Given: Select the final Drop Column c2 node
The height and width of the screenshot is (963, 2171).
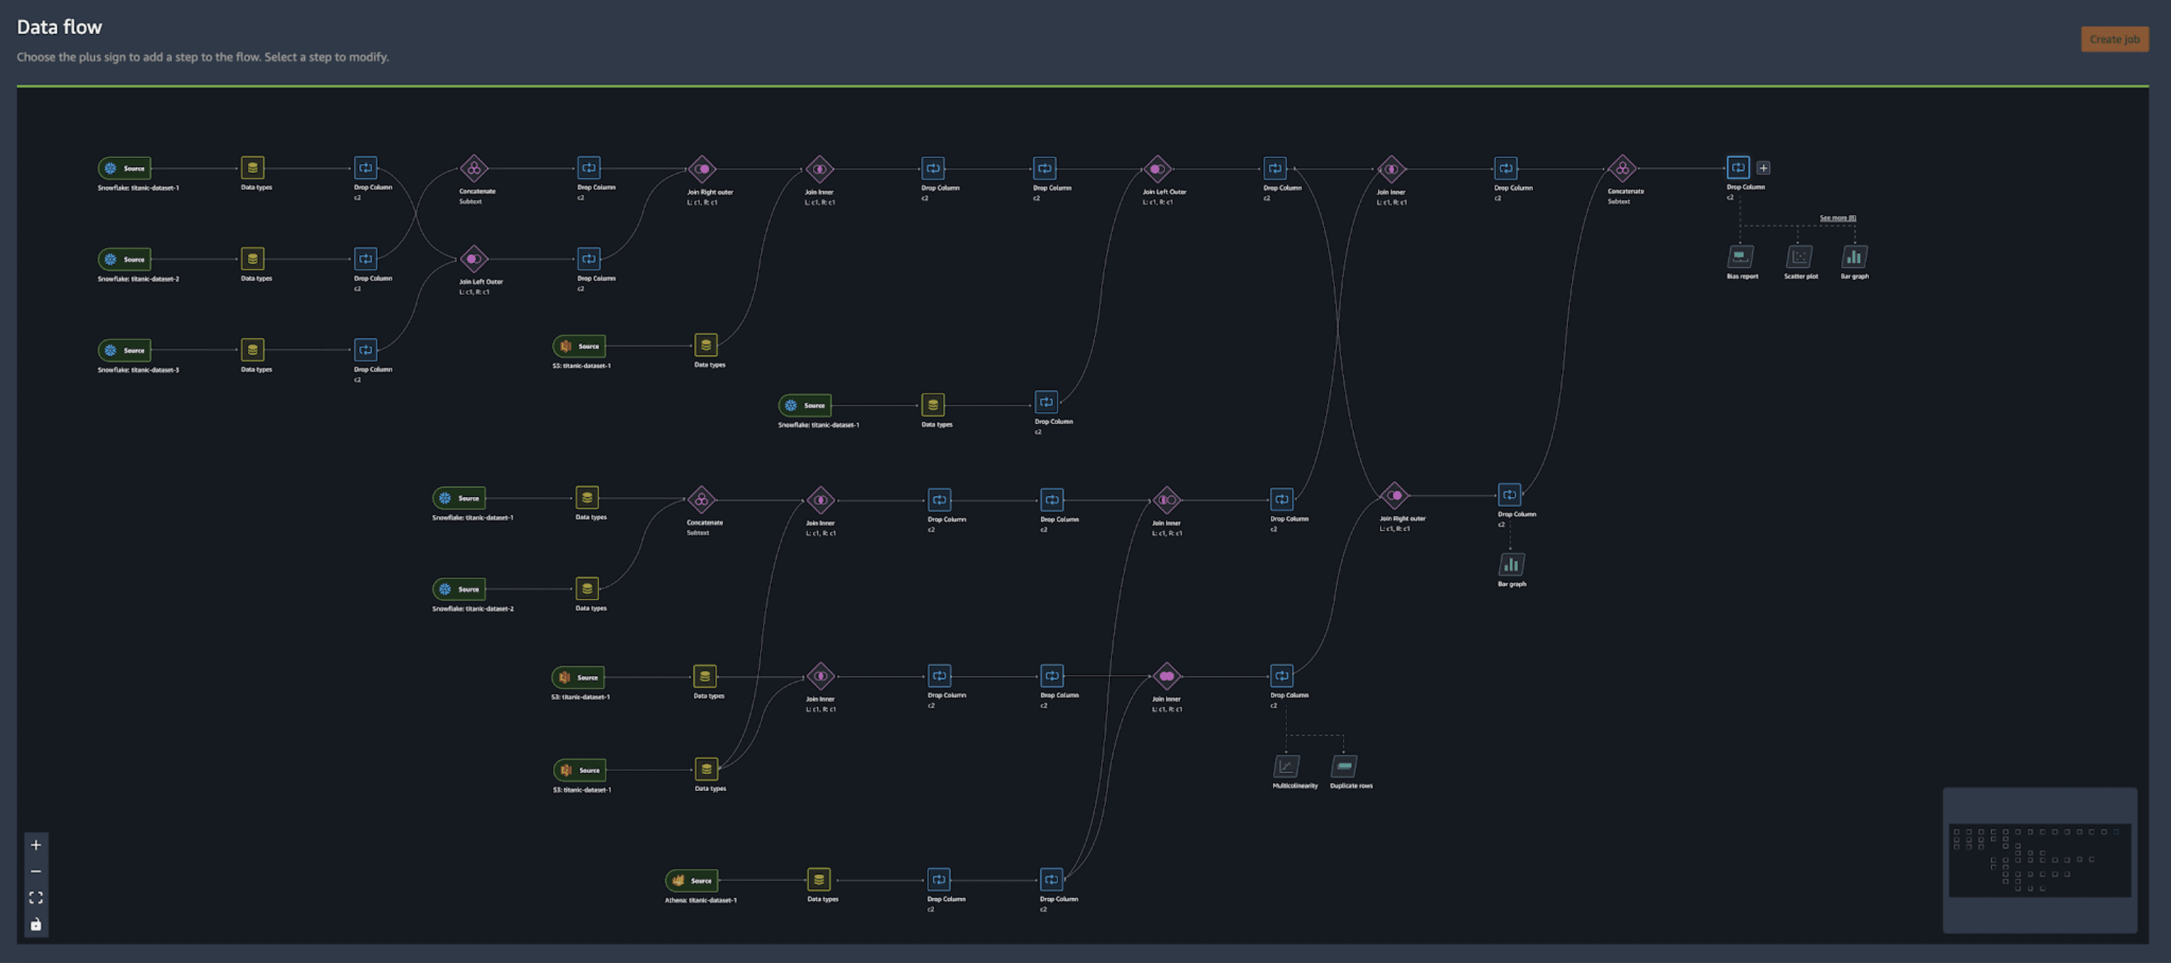Looking at the screenshot, I should tap(1738, 168).
